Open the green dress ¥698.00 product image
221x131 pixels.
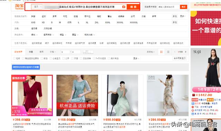click(x=123, y=95)
